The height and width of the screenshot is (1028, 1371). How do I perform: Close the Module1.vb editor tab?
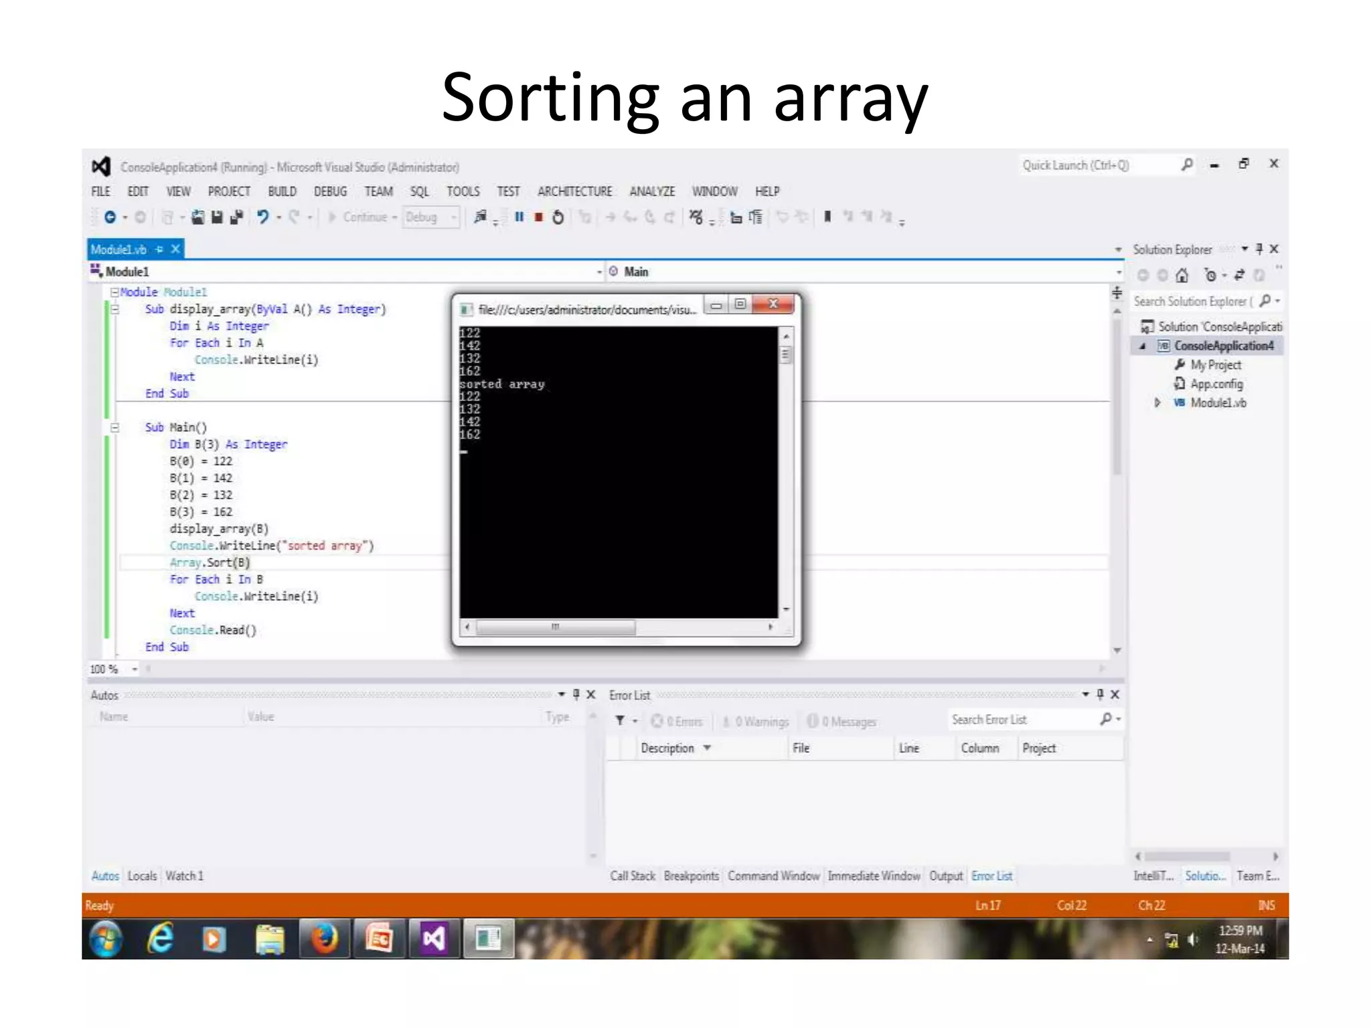click(175, 249)
